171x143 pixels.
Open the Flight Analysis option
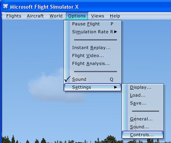91,64
